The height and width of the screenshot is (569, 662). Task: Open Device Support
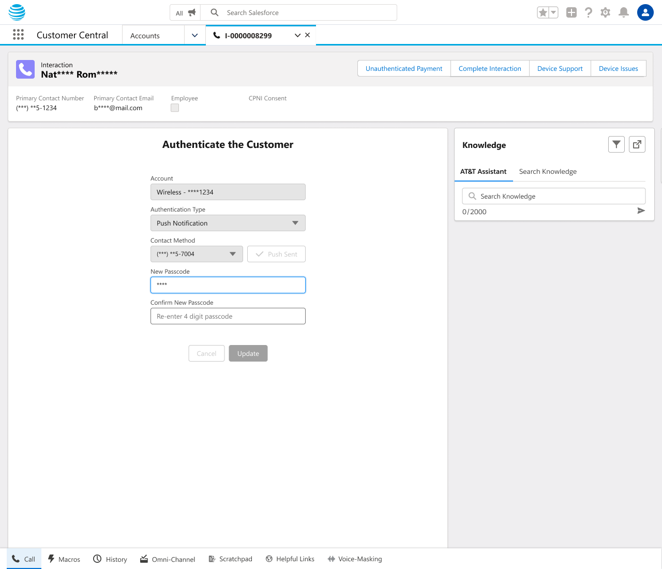(560, 68)
